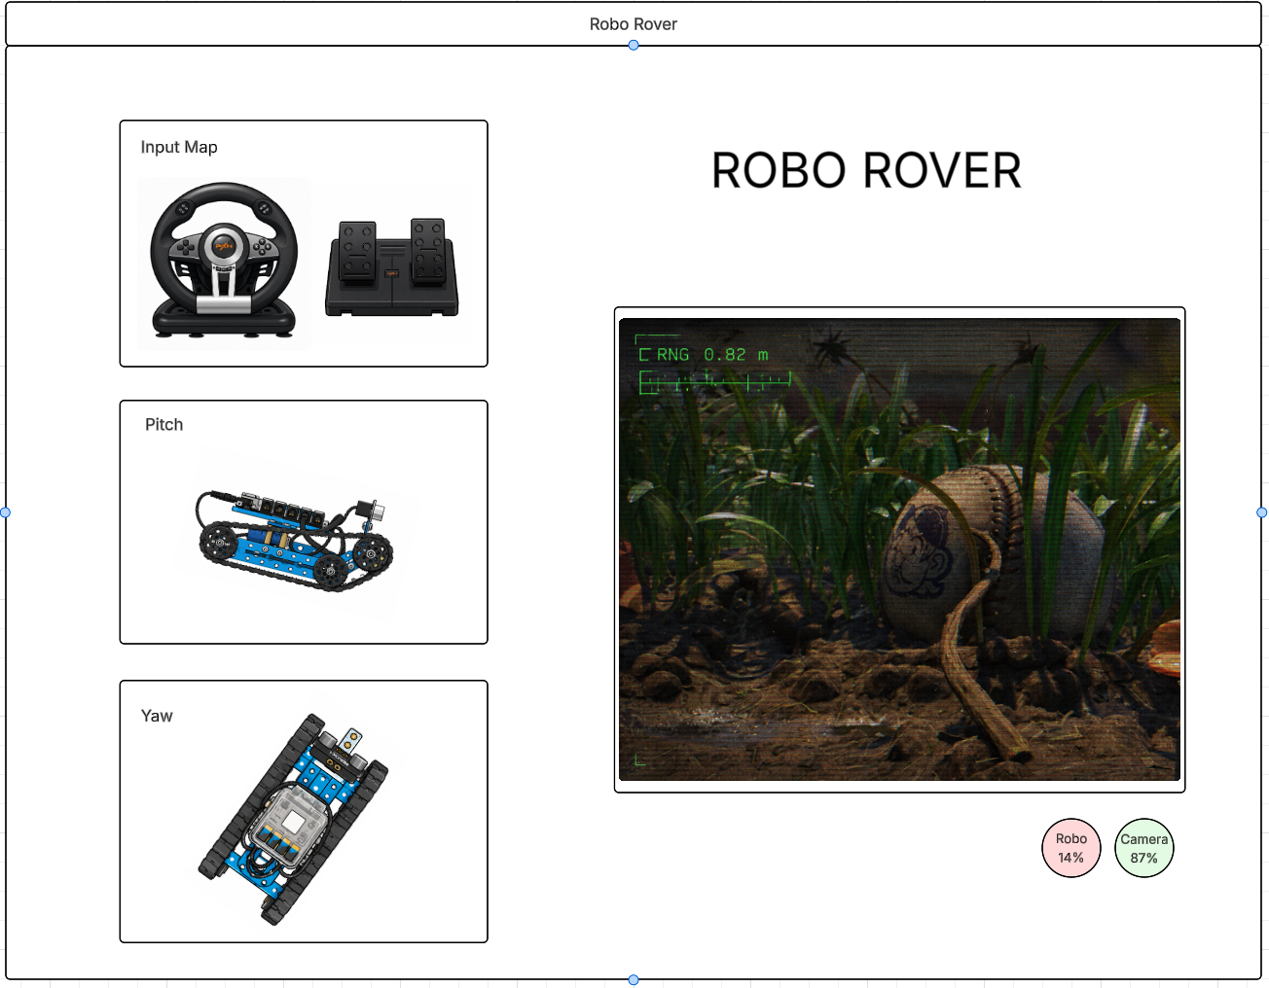Select the Robo Rover frame title
The image size is (1269, 988).
[x=633, y=24]
